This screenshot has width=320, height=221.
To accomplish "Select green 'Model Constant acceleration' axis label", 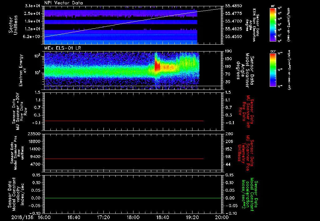I will (250, 194).
